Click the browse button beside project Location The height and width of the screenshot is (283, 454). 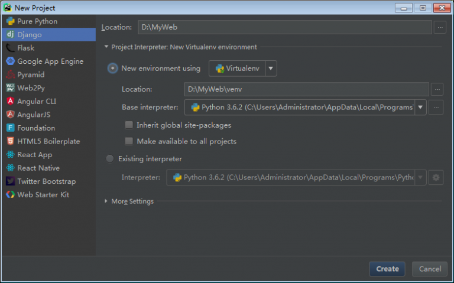(440, 27)
